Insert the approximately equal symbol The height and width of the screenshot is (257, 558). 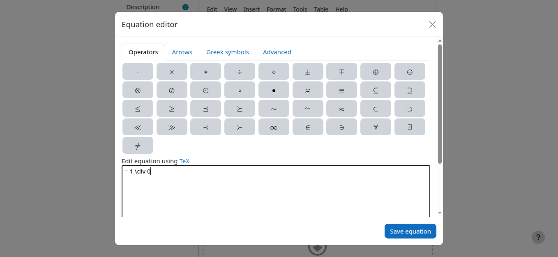pyautogui.click(x=341, y=109)
